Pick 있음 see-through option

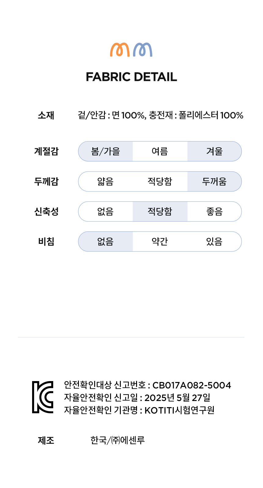click(214, 241)
